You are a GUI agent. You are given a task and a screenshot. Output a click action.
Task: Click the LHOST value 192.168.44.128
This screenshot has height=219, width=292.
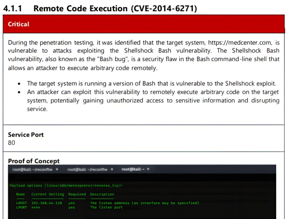tap(46, 203)
